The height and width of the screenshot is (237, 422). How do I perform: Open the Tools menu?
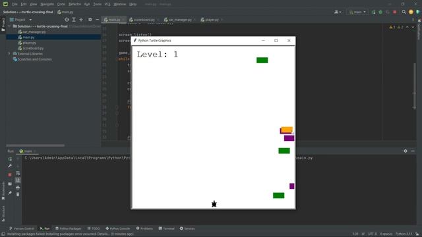97,5
